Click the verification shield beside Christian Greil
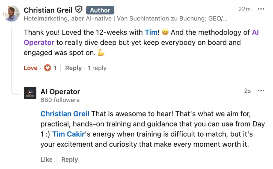 pyautogui.click(x=79, y=10)
